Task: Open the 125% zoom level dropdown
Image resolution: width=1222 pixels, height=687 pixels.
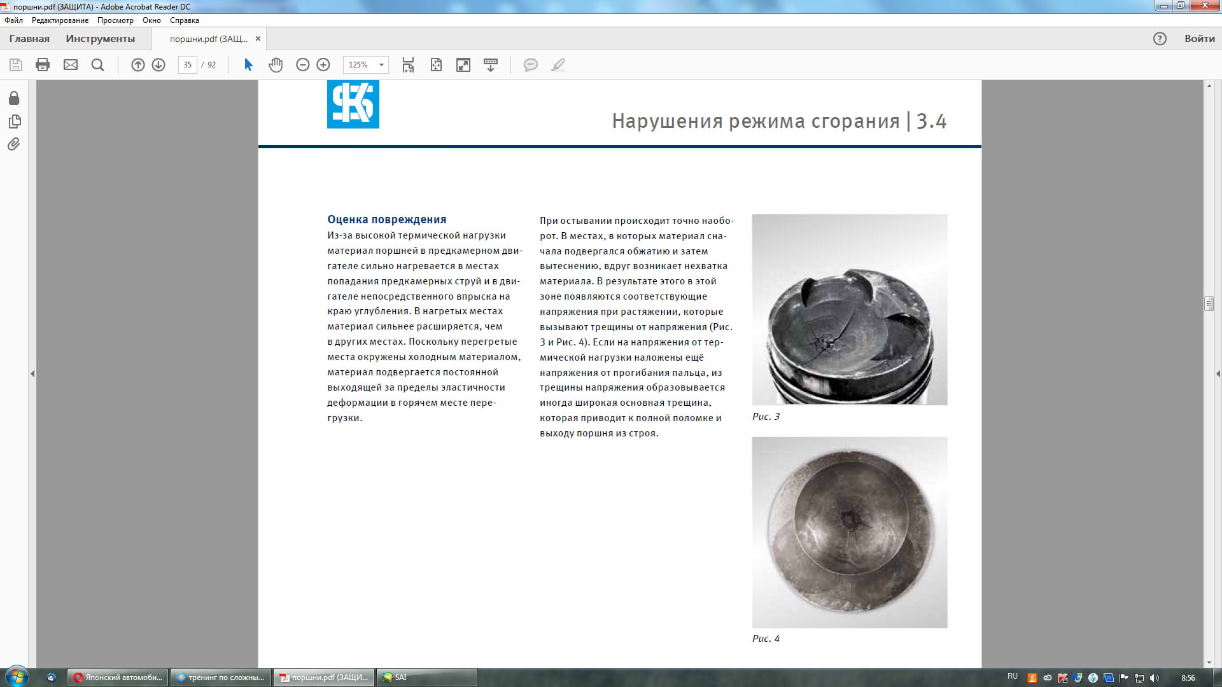Action: coord(366,65)
